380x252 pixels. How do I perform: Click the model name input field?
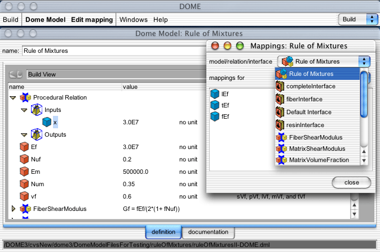coord(114,51)
